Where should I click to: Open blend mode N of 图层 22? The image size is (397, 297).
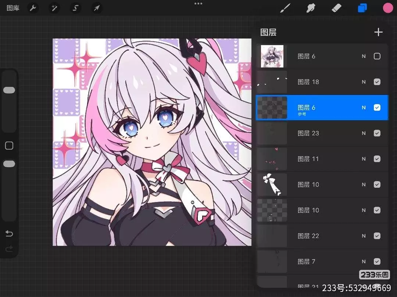(364, 236)
